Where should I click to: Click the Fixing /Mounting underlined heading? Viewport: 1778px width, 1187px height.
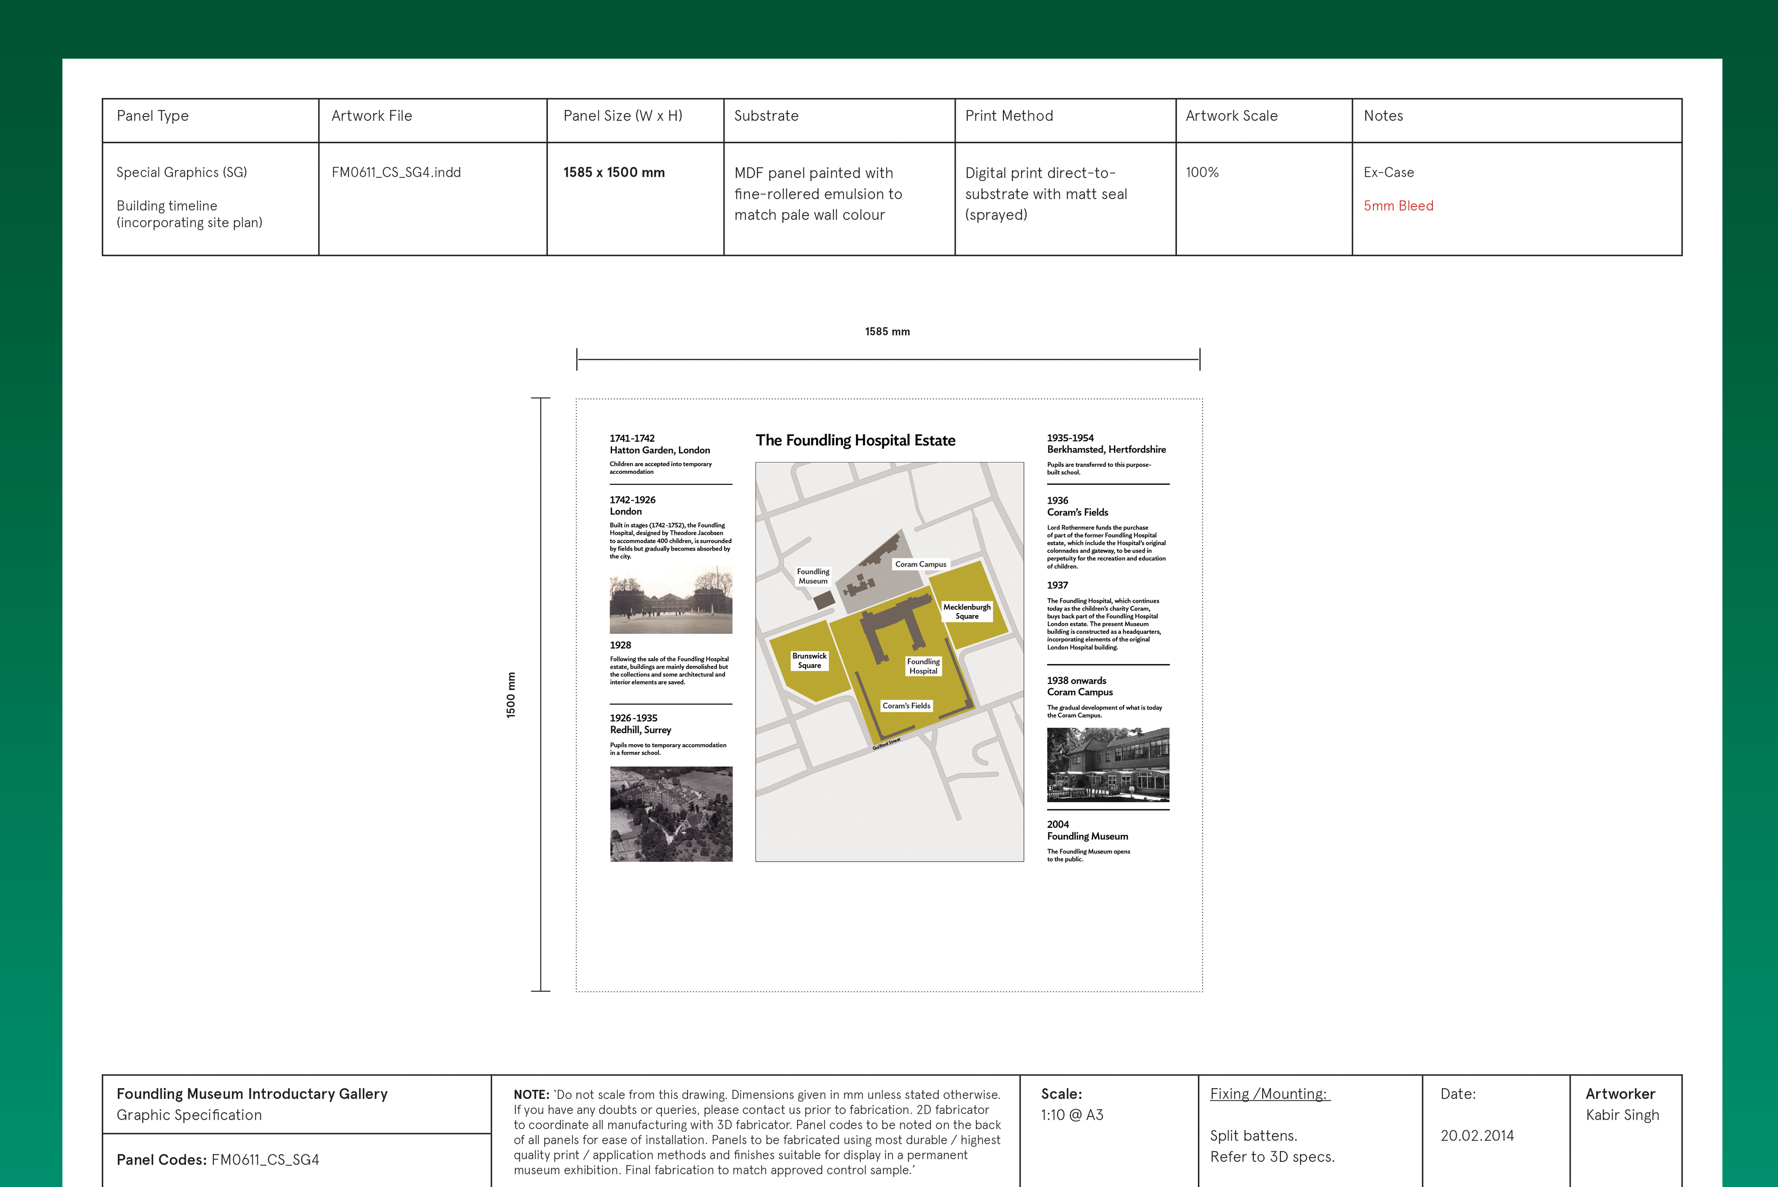1269,1094
